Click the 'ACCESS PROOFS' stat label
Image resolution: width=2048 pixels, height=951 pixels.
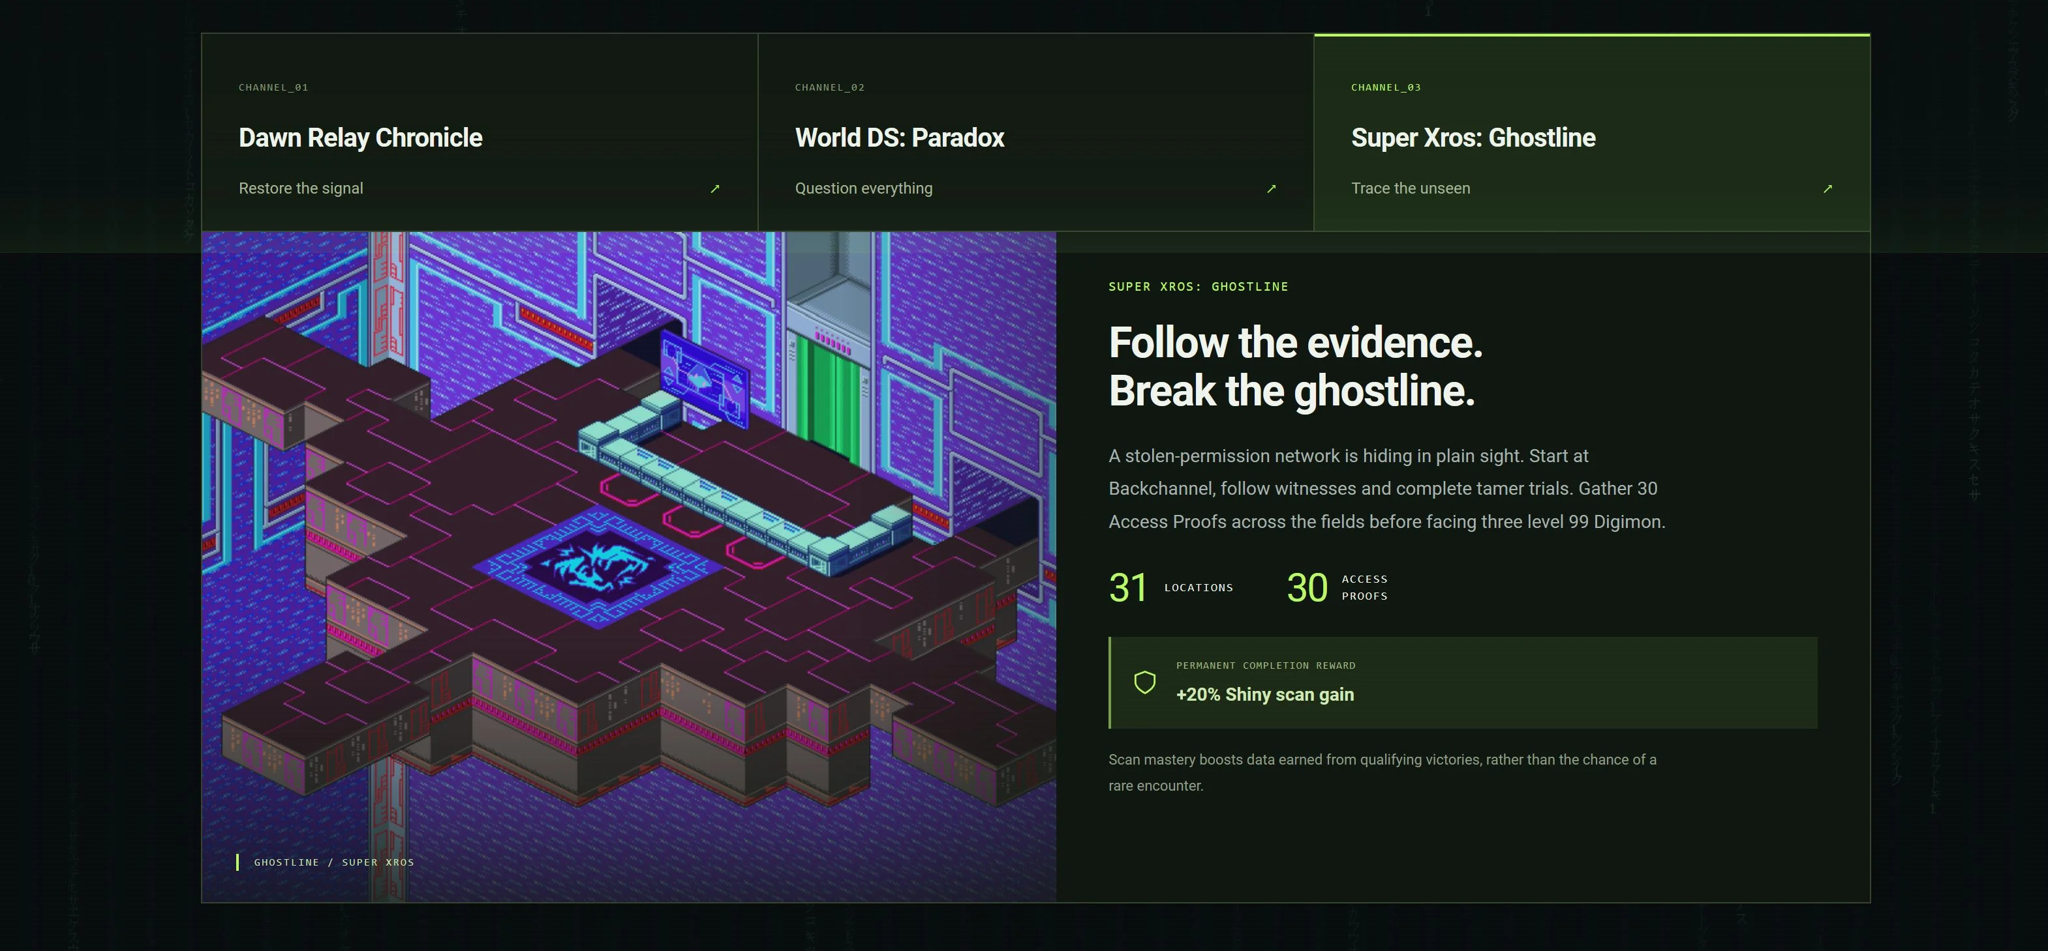click(1364, 588)
